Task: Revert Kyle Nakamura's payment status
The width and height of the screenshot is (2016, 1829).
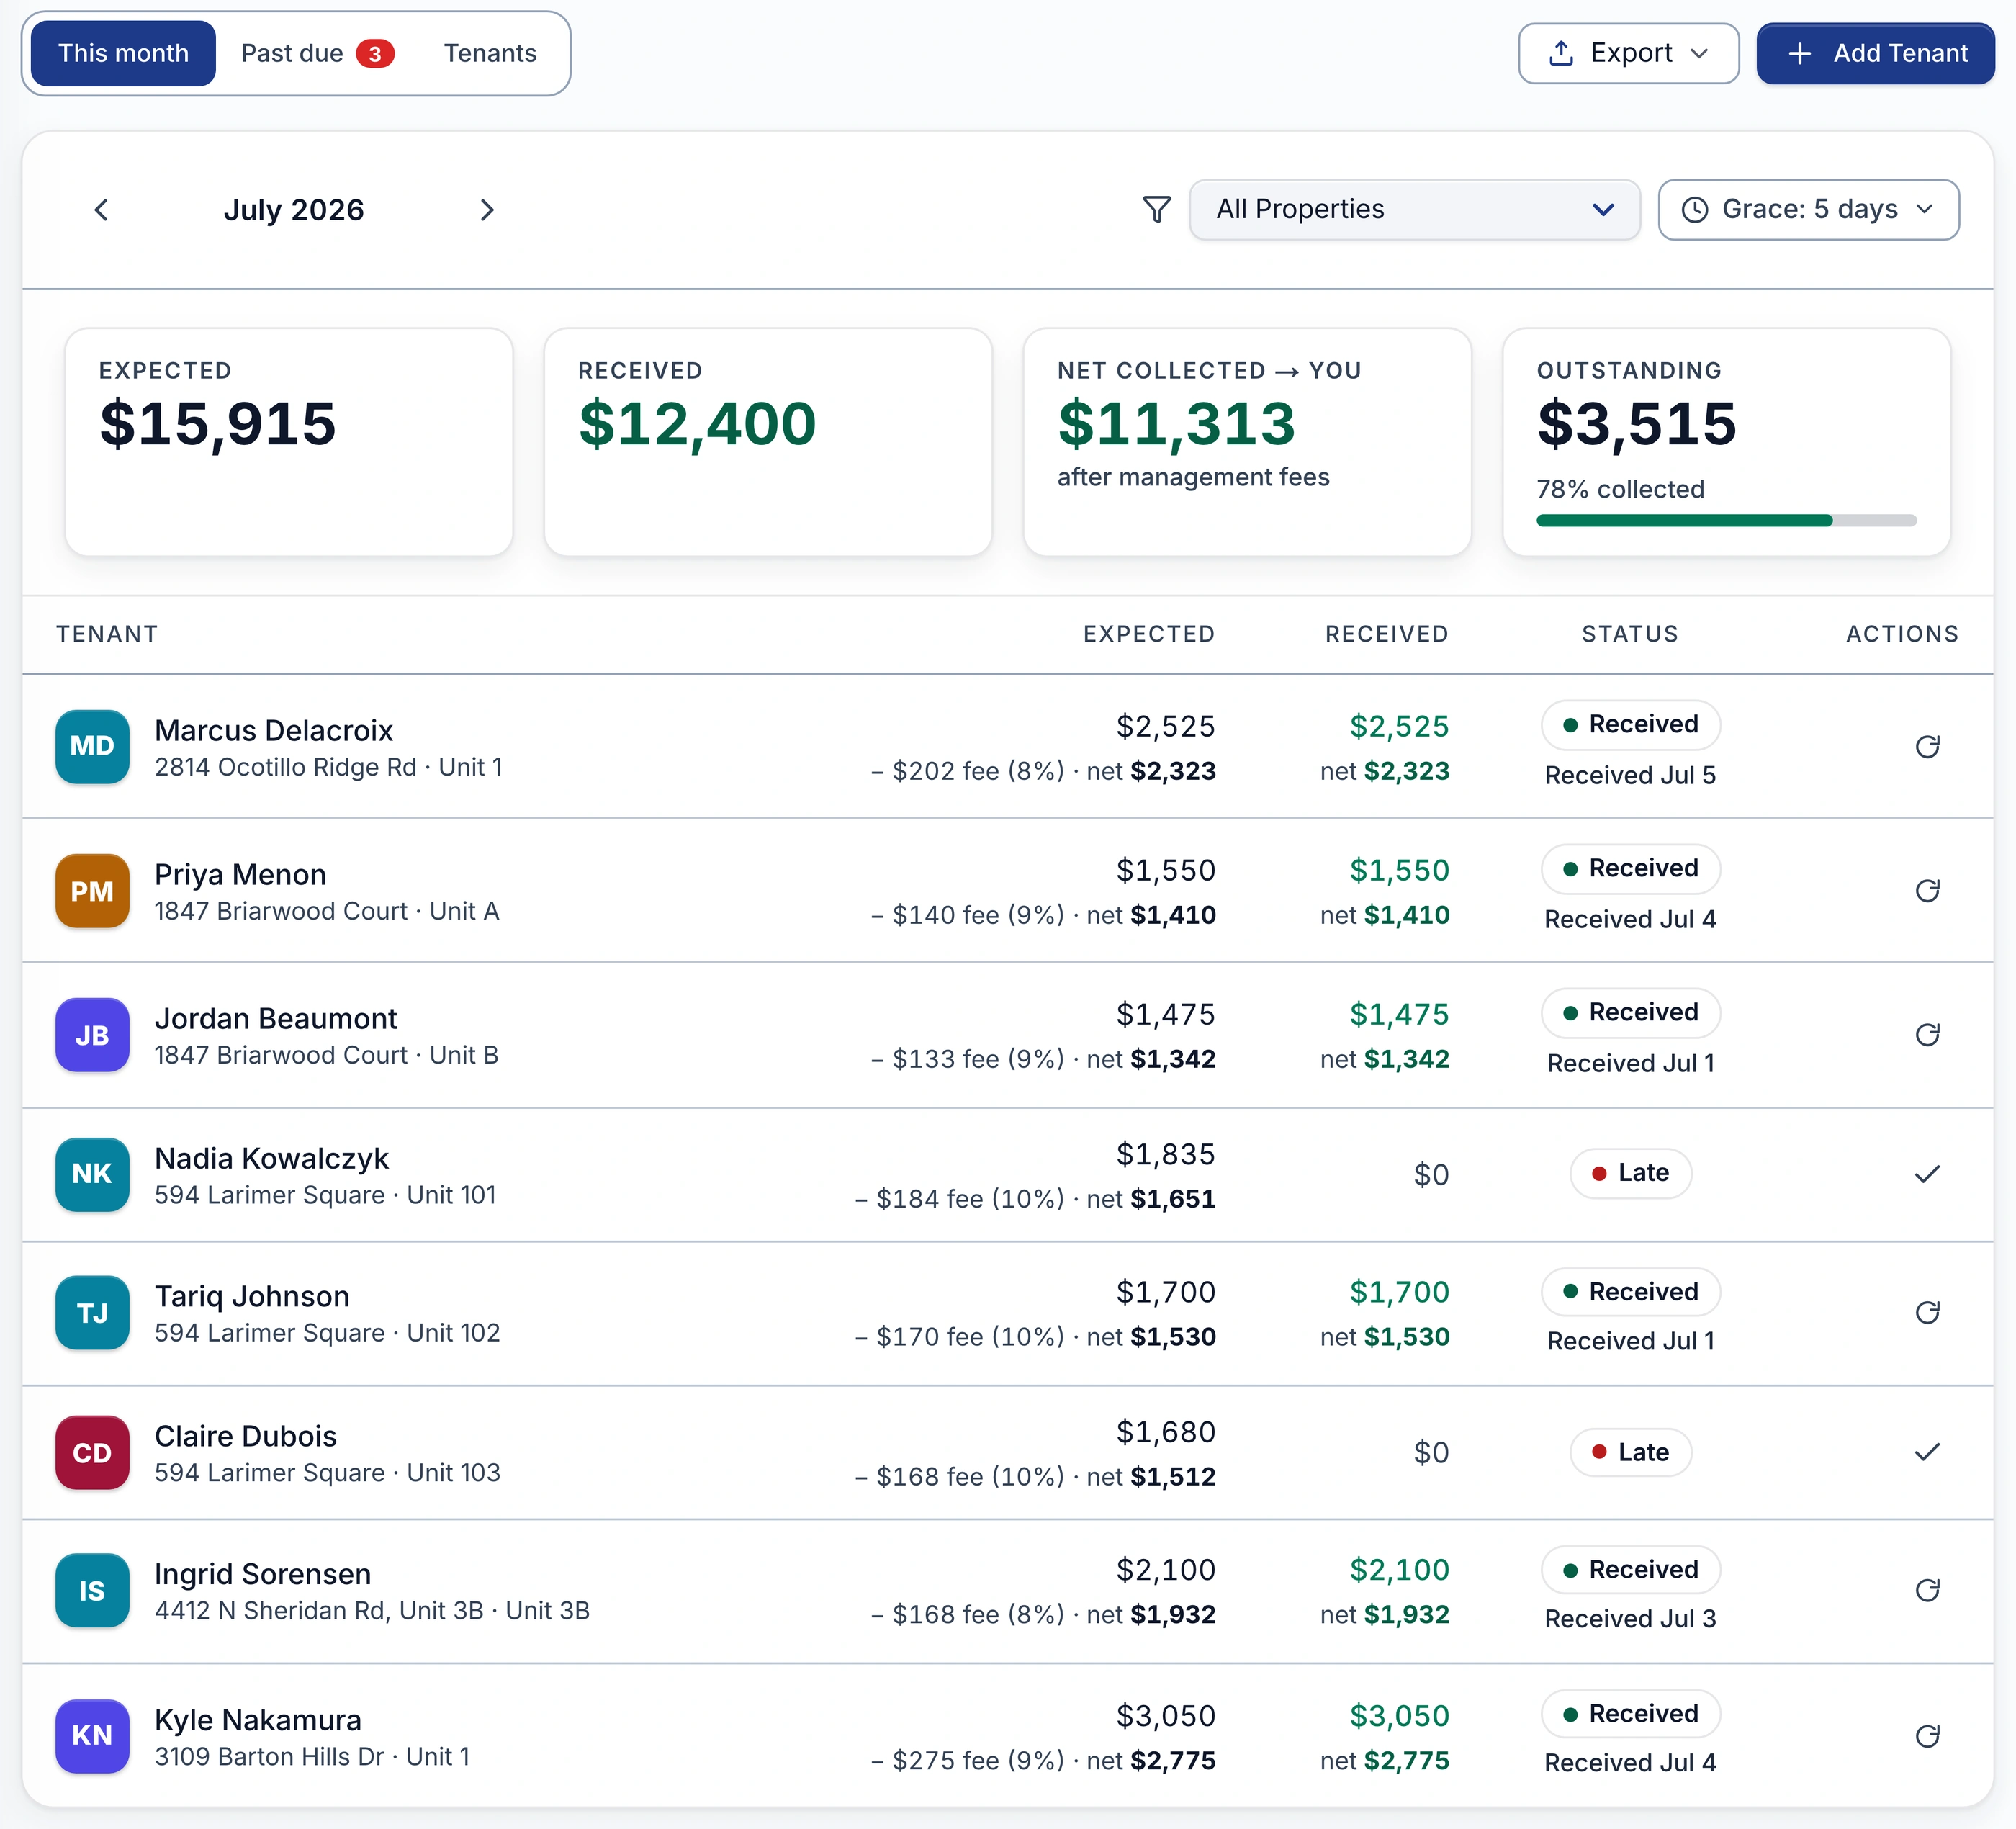Action: (1927, 1736)
